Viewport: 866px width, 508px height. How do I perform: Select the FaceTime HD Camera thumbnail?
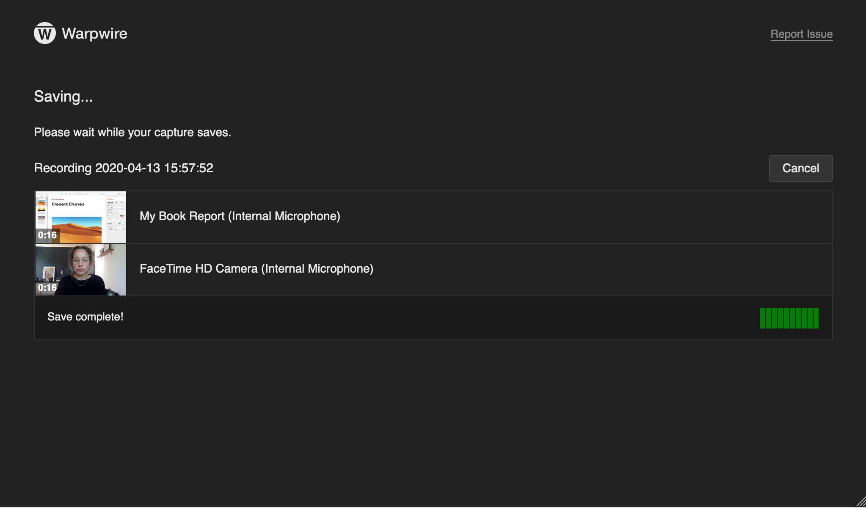click(81, 270)
